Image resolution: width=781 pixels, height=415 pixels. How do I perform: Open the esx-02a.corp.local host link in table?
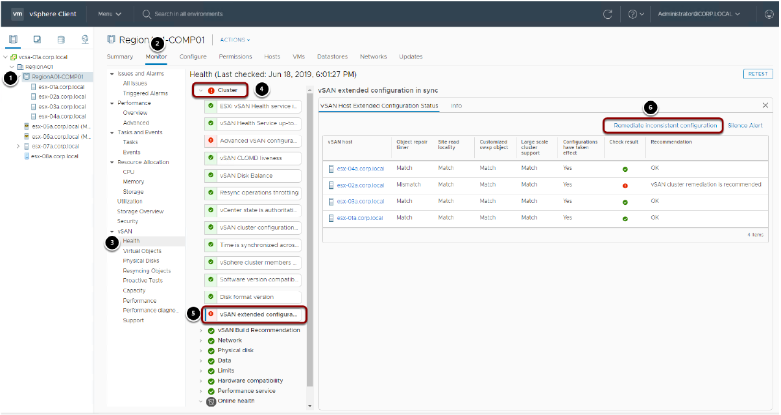[361, 185]
